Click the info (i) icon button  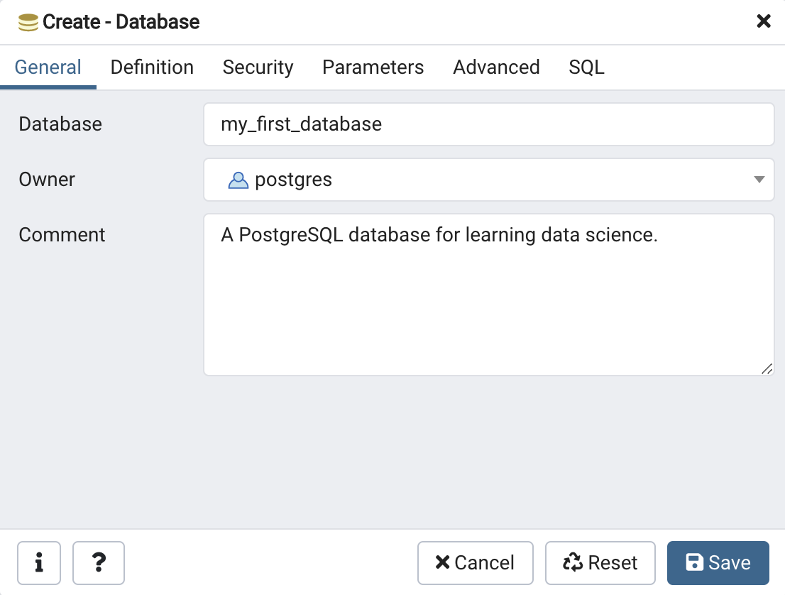[39, 562]
